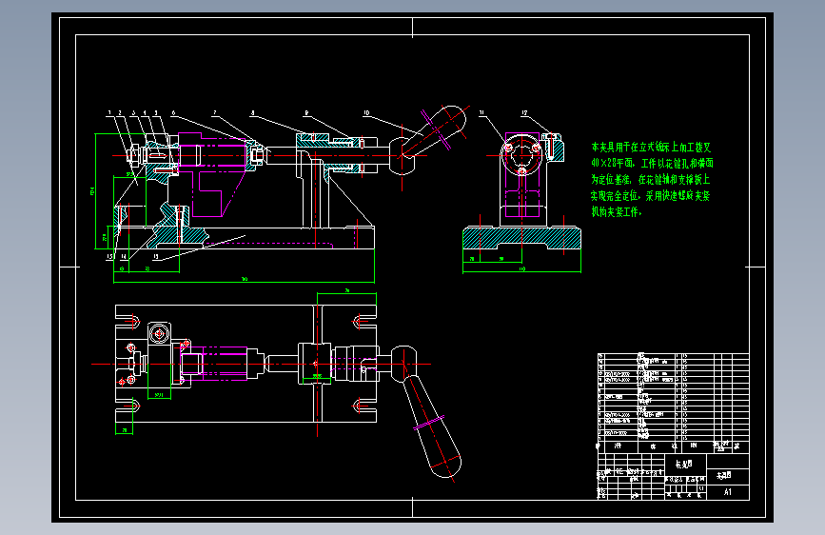Viewport: 825px width, 535px height.
Task: Click note line starting "为定位基准"
Action: (651, 180)
